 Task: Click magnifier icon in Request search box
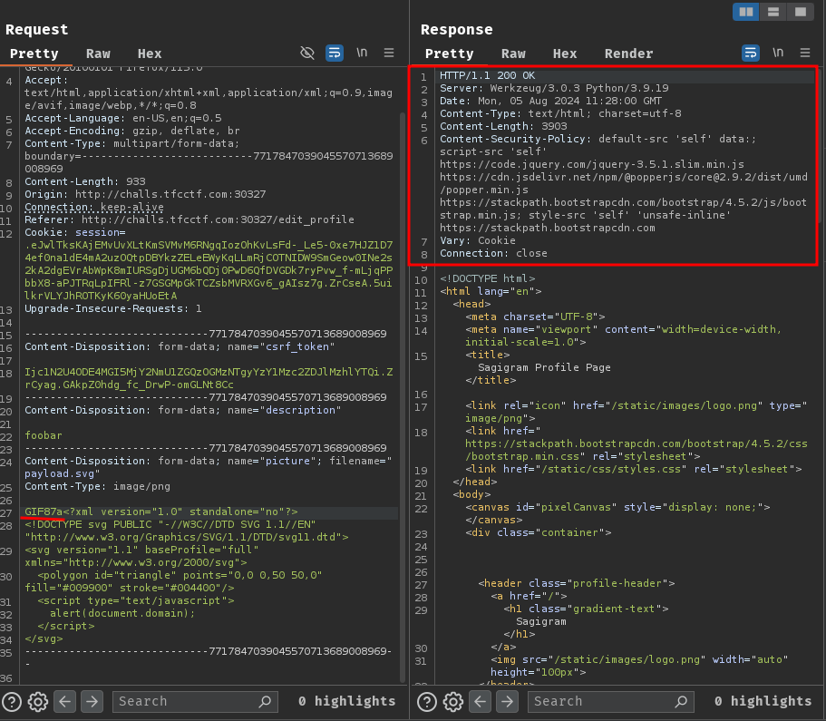click(265, 701)
